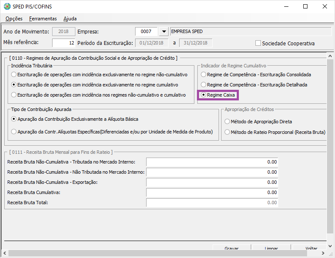Click the vertical scrollbar down arrow
The width and height of the screenshot is (335, 258).
tap(330, 246)
